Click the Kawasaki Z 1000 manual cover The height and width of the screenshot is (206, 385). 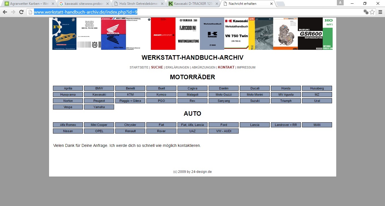212,34
